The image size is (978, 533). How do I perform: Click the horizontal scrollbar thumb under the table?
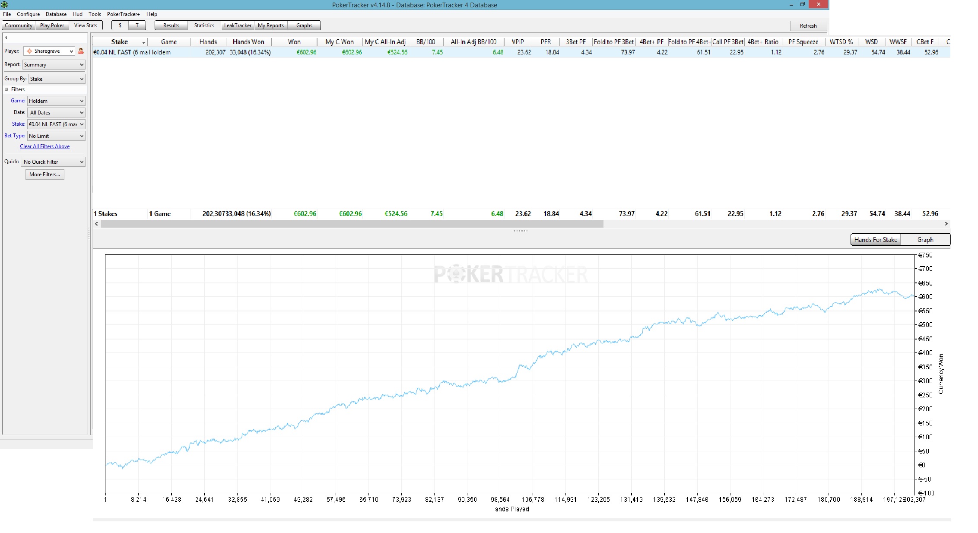[x=352, y=224]
